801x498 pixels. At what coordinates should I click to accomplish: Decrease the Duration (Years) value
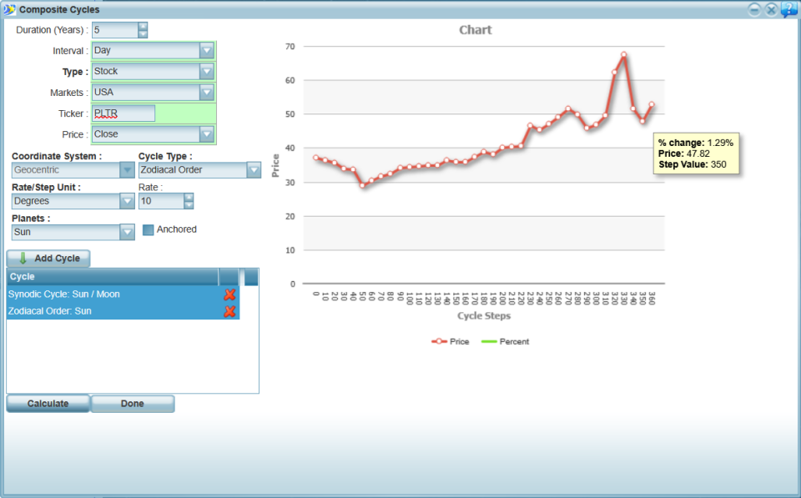click(x=143, y=33)
